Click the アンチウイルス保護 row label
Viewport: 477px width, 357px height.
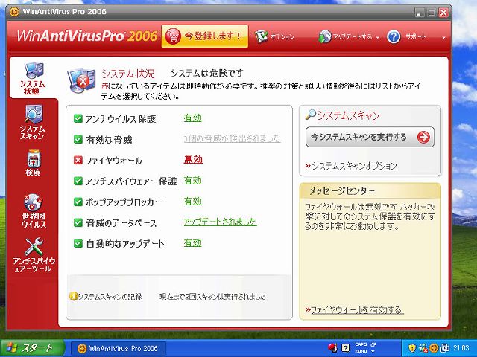point(121,119)
